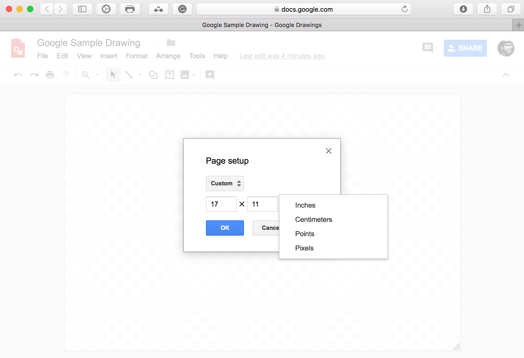Open the Format menu

137,56
